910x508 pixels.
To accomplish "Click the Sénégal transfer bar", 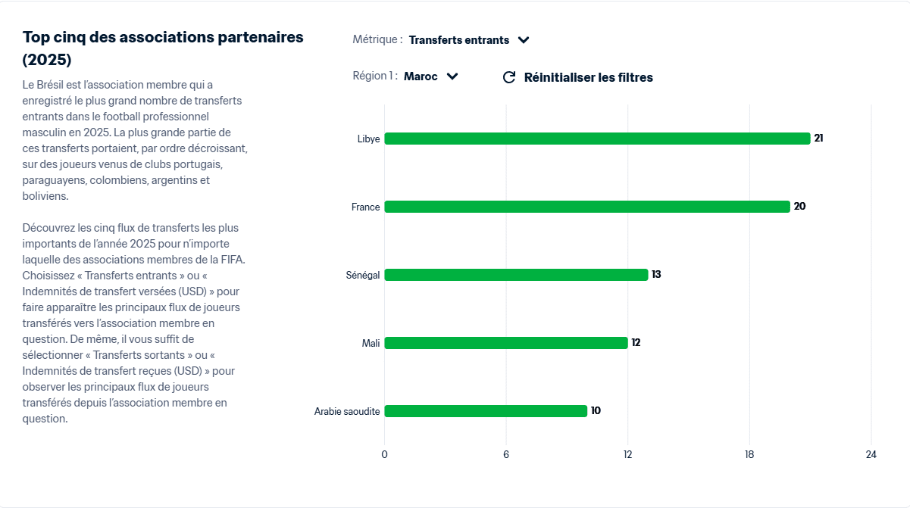I will 515,274.
